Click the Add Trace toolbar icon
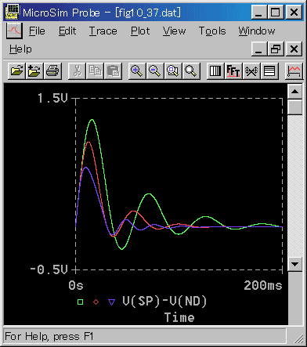 click(294, 70)
